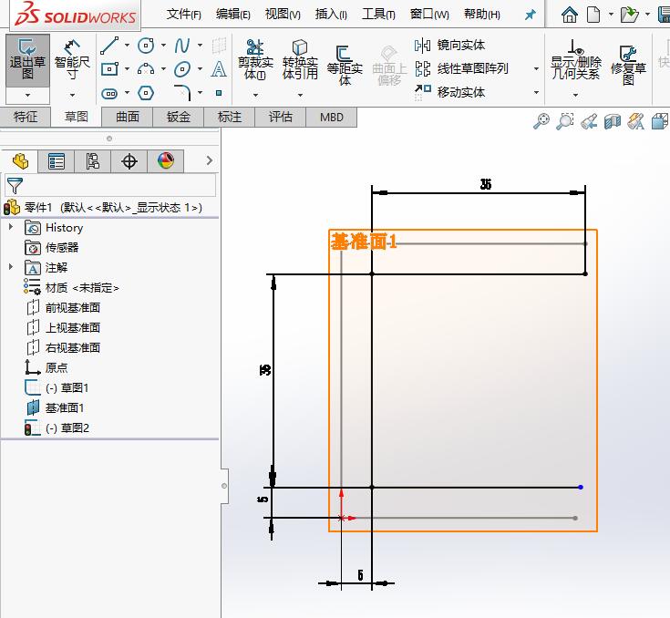Screen dimensions: 670x618
Task: Select the Straight Slot tool
Action: tap(109, 93)
